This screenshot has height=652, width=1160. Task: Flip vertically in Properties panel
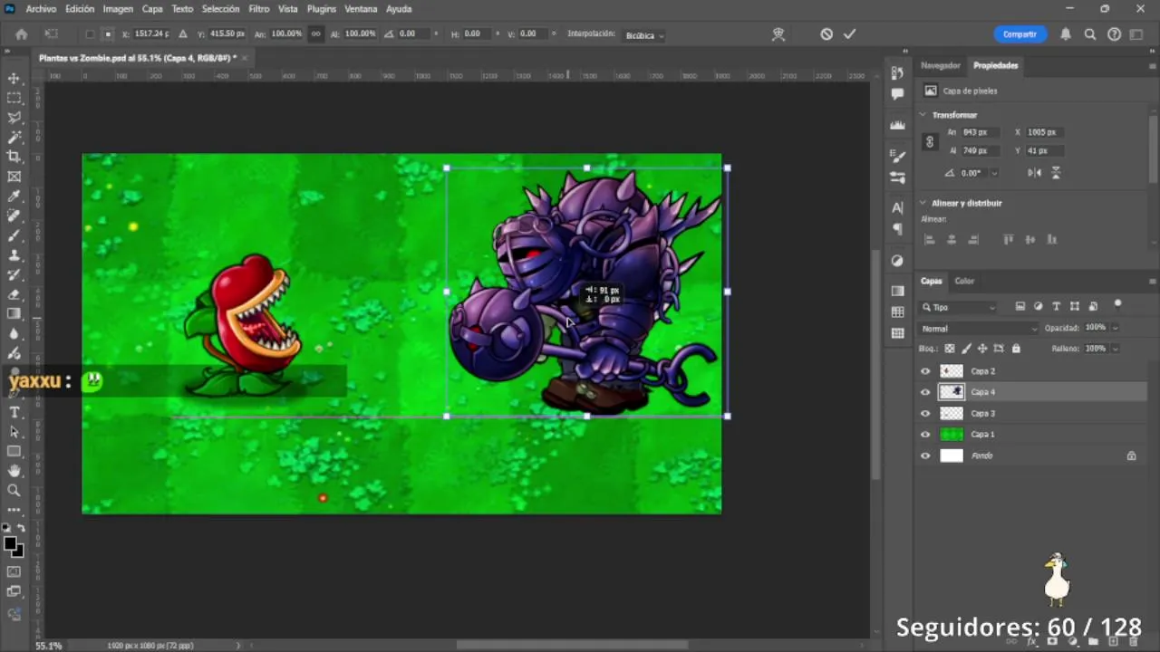(1056, 172)
